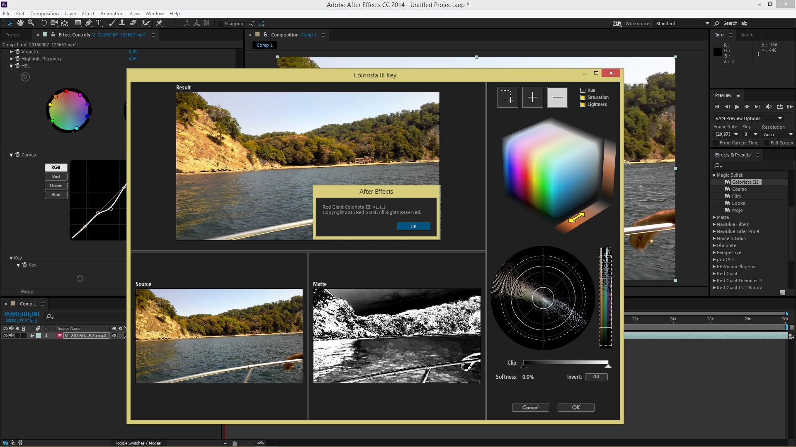Switch to the Audio panel tab
This screenshot has height=447, width=796.
click(747, 35)
